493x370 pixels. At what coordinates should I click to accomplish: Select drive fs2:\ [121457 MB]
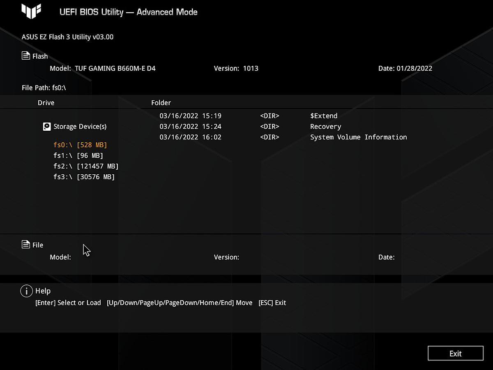[86, 166]
